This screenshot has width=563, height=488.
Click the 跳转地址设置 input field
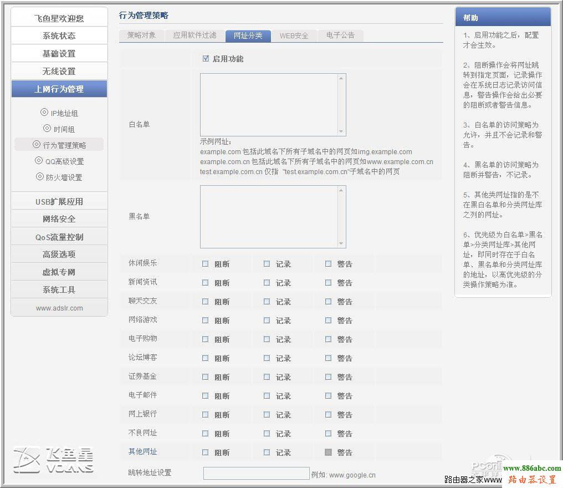click(x=256, y=474)
